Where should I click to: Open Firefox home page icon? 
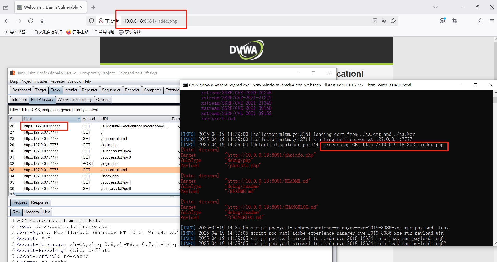[x=42, y=21]
